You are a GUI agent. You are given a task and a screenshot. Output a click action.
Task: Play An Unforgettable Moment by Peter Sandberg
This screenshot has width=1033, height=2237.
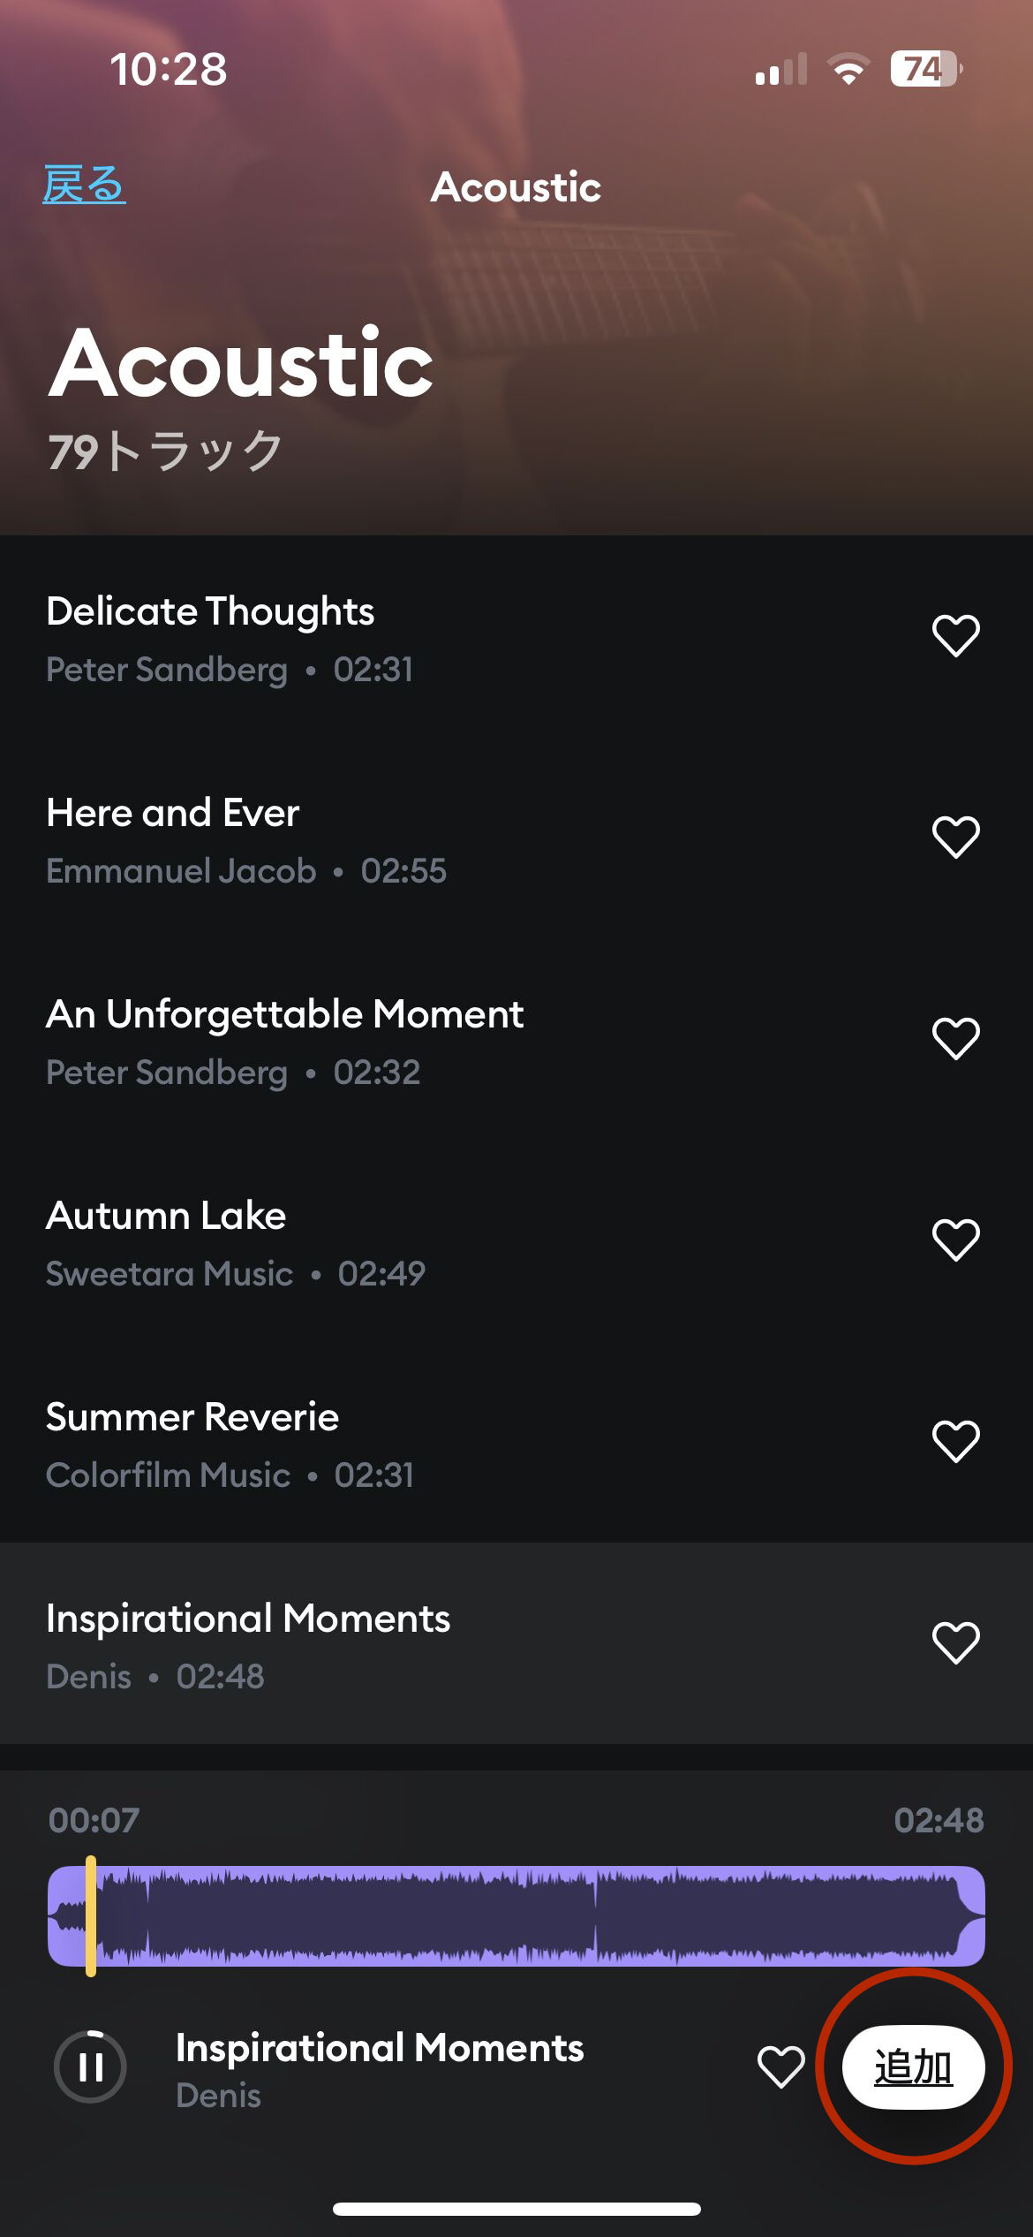(353, 1041)
